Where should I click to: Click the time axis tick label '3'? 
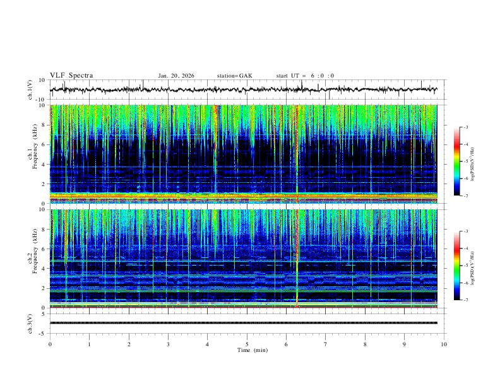(168, 344)
